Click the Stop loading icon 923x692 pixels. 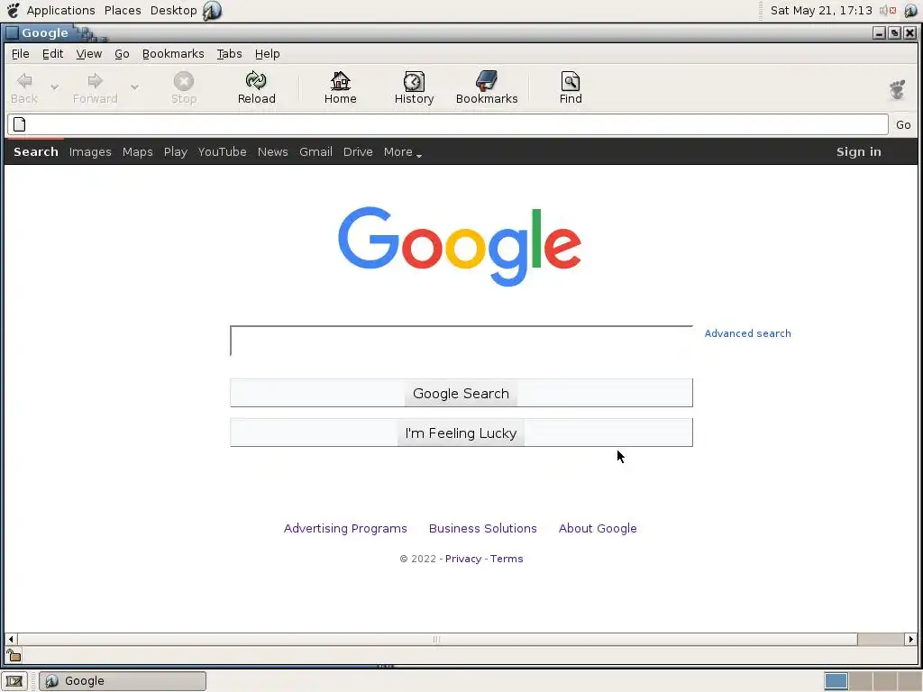pos(184,80)
